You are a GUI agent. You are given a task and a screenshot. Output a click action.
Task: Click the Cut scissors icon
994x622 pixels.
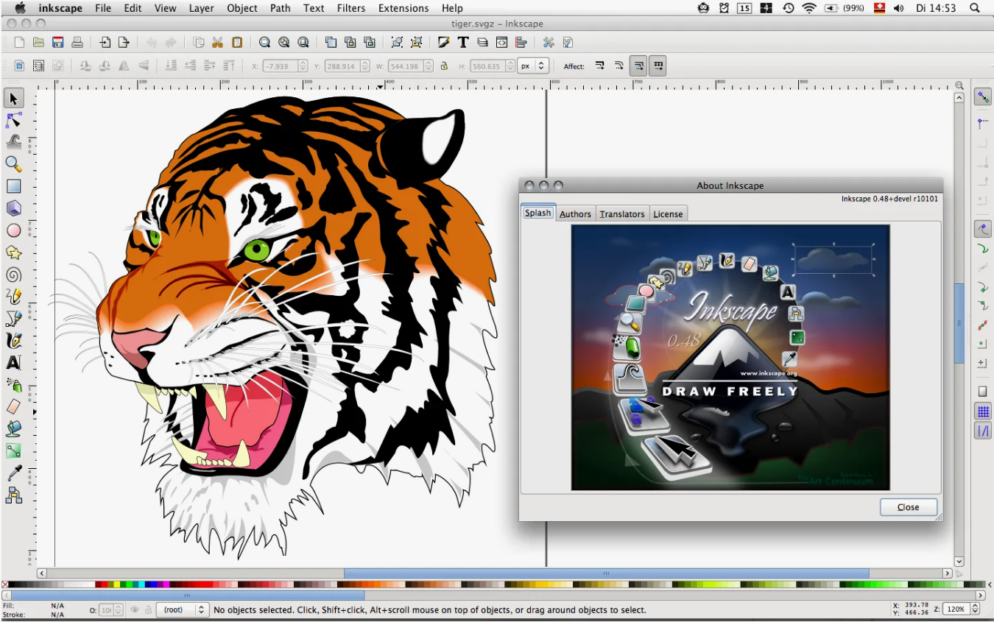click(217, 43)
